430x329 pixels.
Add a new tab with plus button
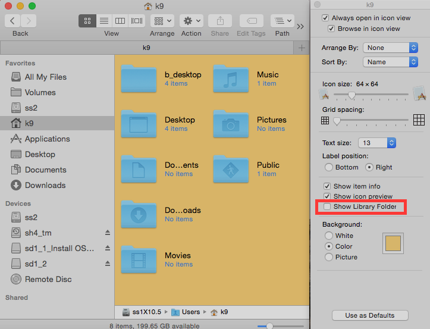click(x=302, y=48)
